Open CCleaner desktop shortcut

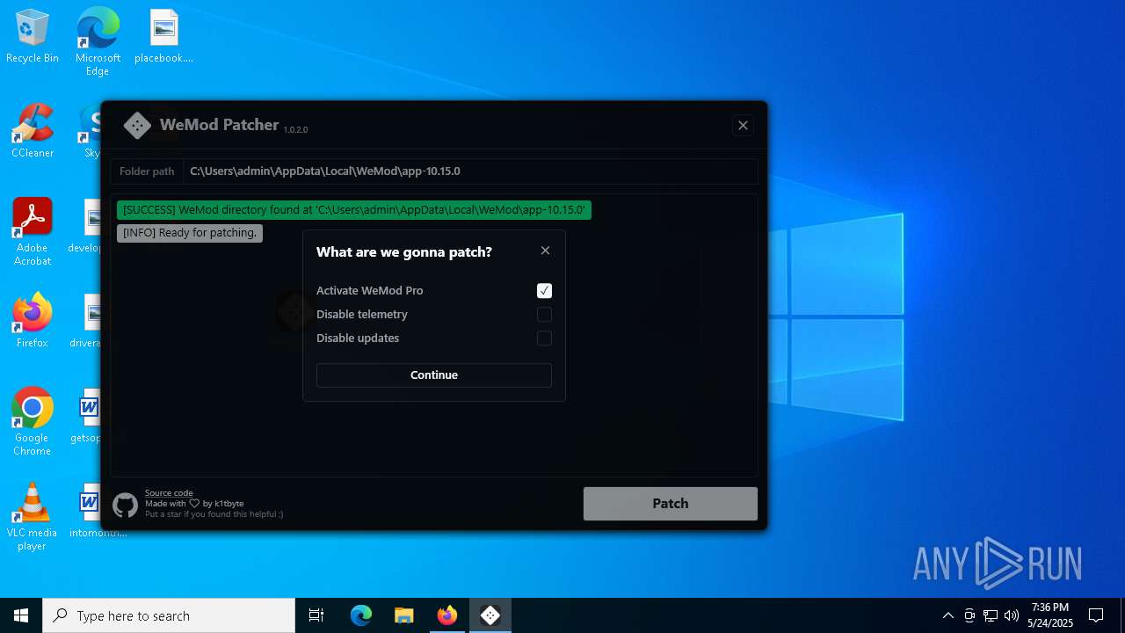[x=33, y=132]
